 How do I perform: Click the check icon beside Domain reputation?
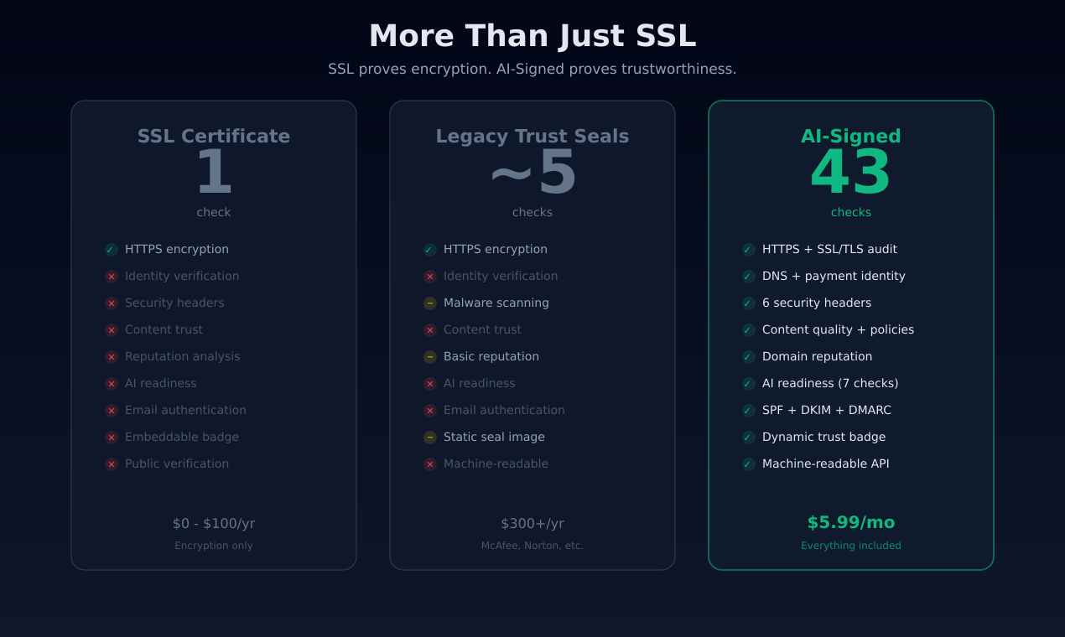tap(749, 357)
